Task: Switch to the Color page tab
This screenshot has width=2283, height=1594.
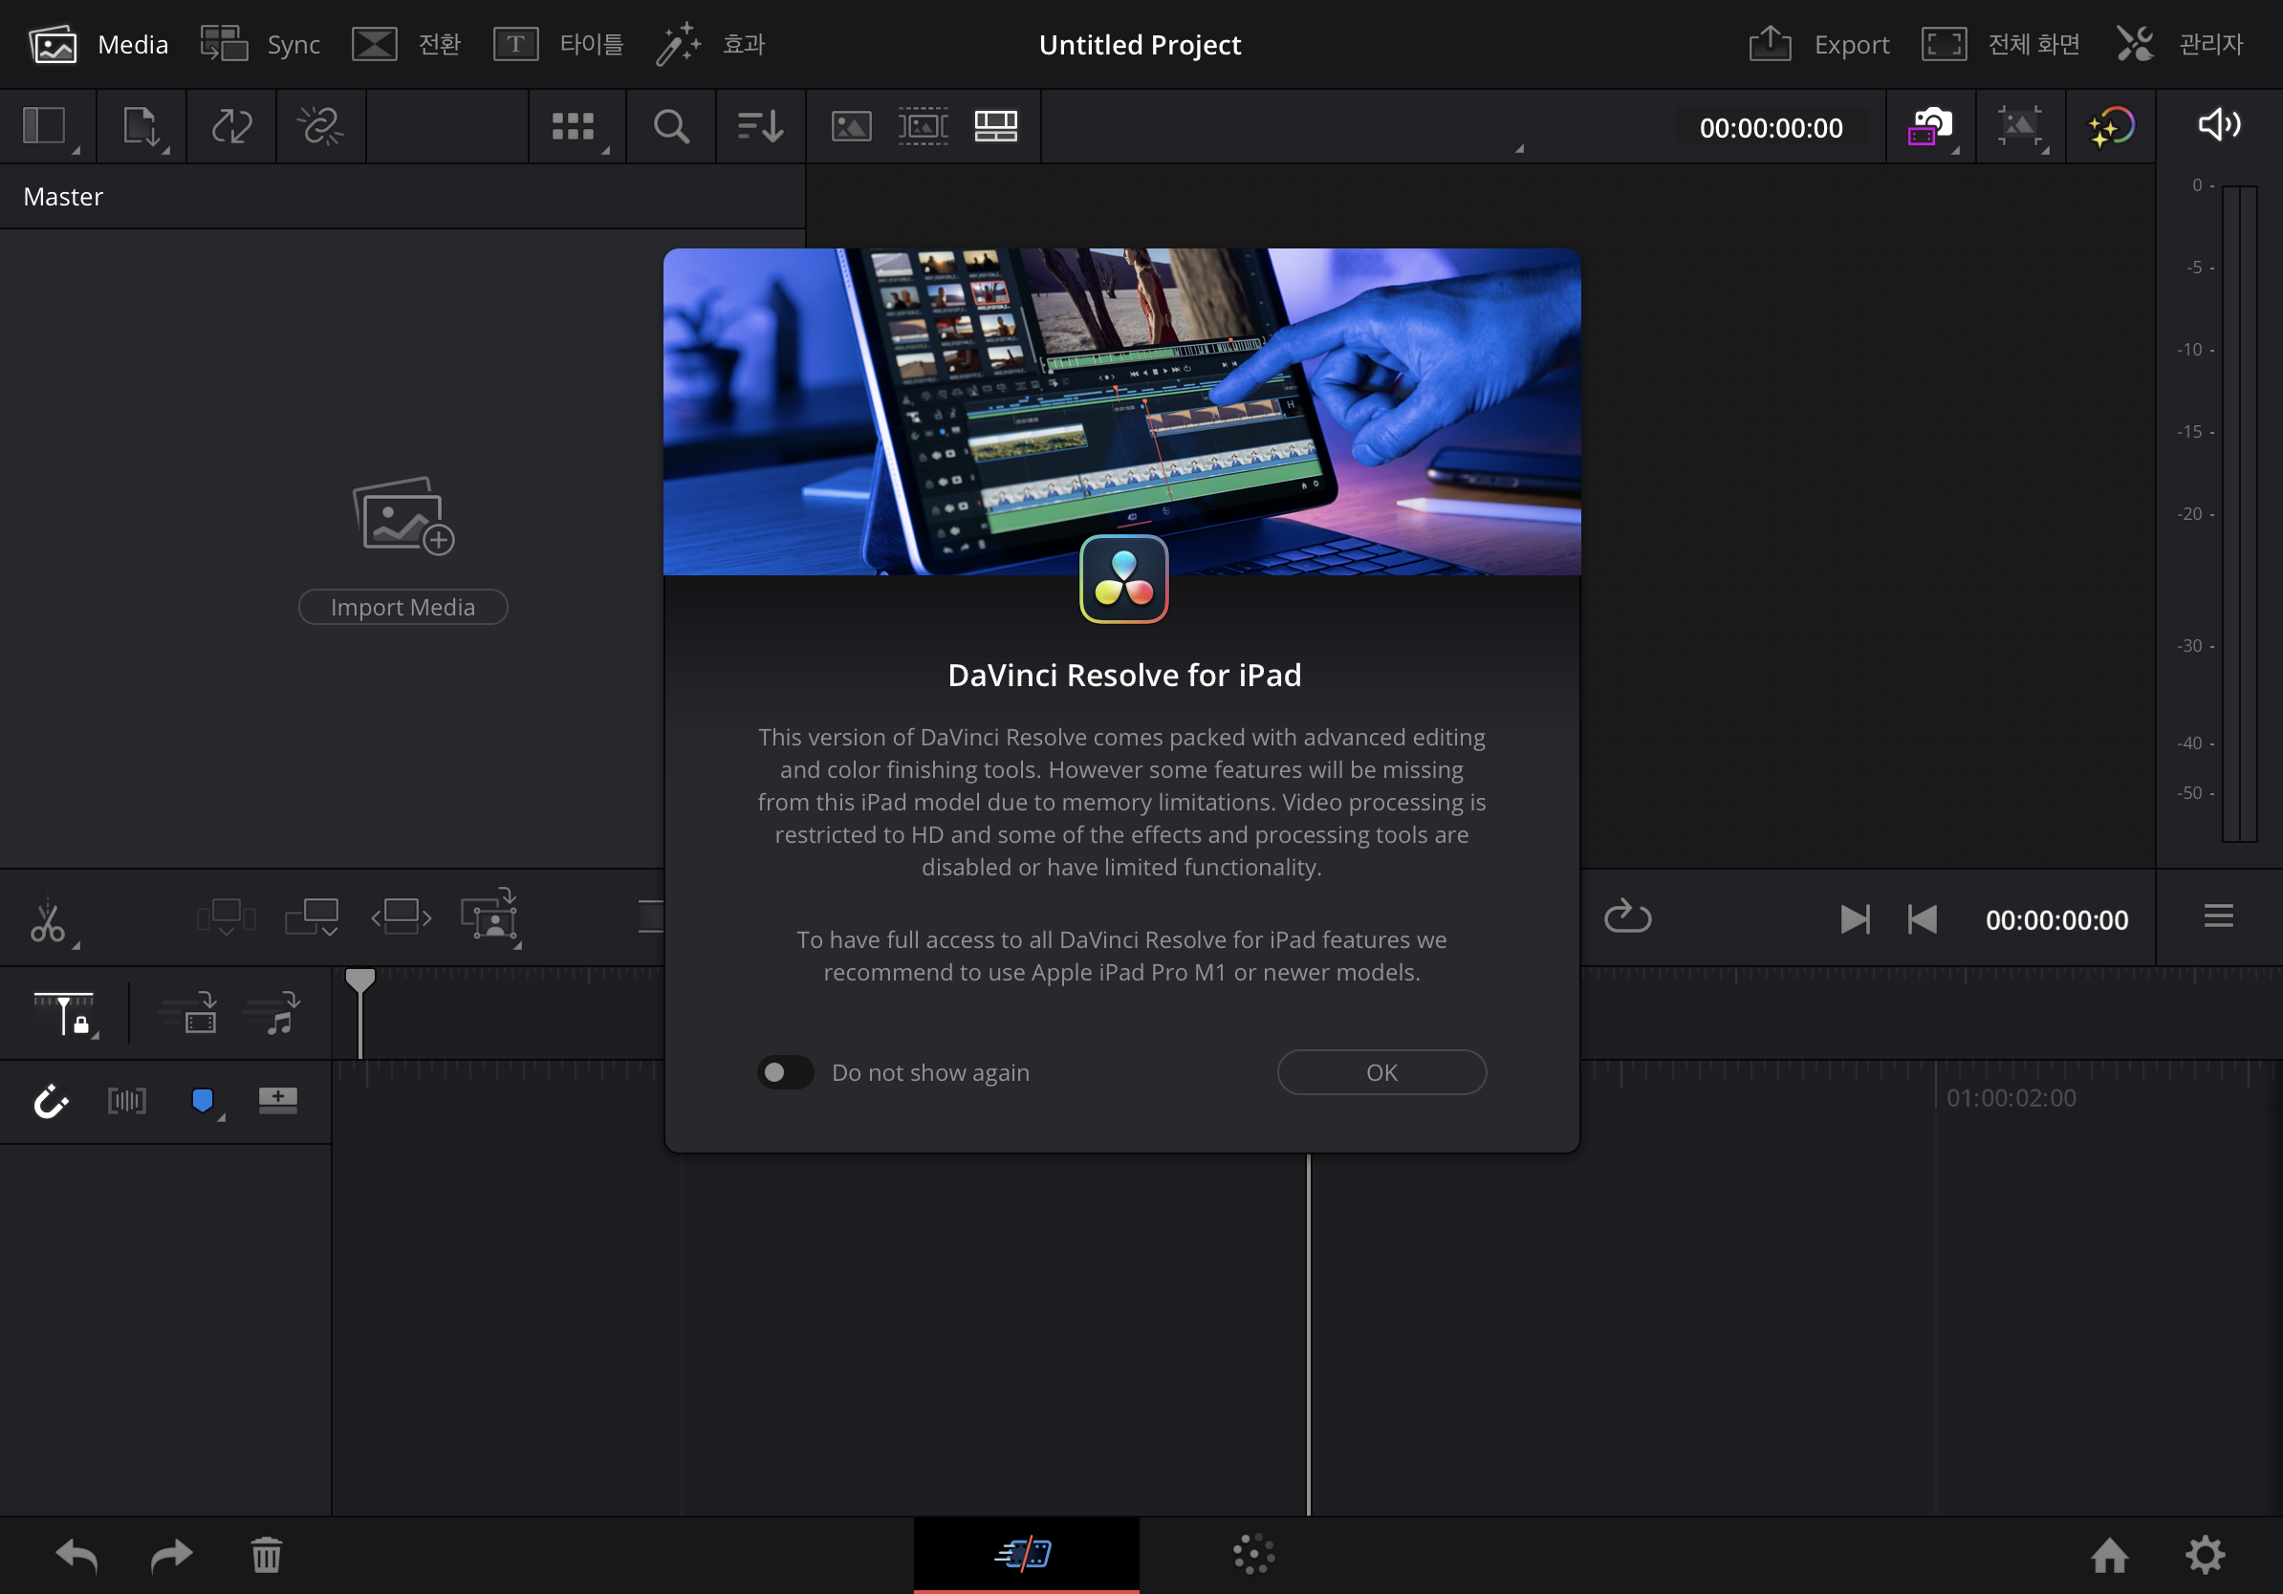Action: [x=1254, y=1553]
